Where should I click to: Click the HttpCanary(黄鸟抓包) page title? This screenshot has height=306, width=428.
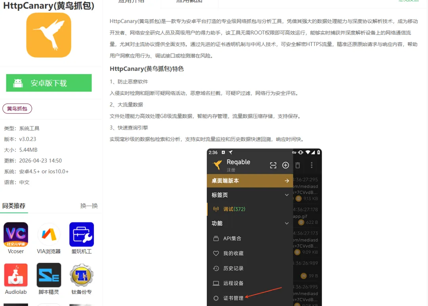pyautogui.click(x=49, y=6)
